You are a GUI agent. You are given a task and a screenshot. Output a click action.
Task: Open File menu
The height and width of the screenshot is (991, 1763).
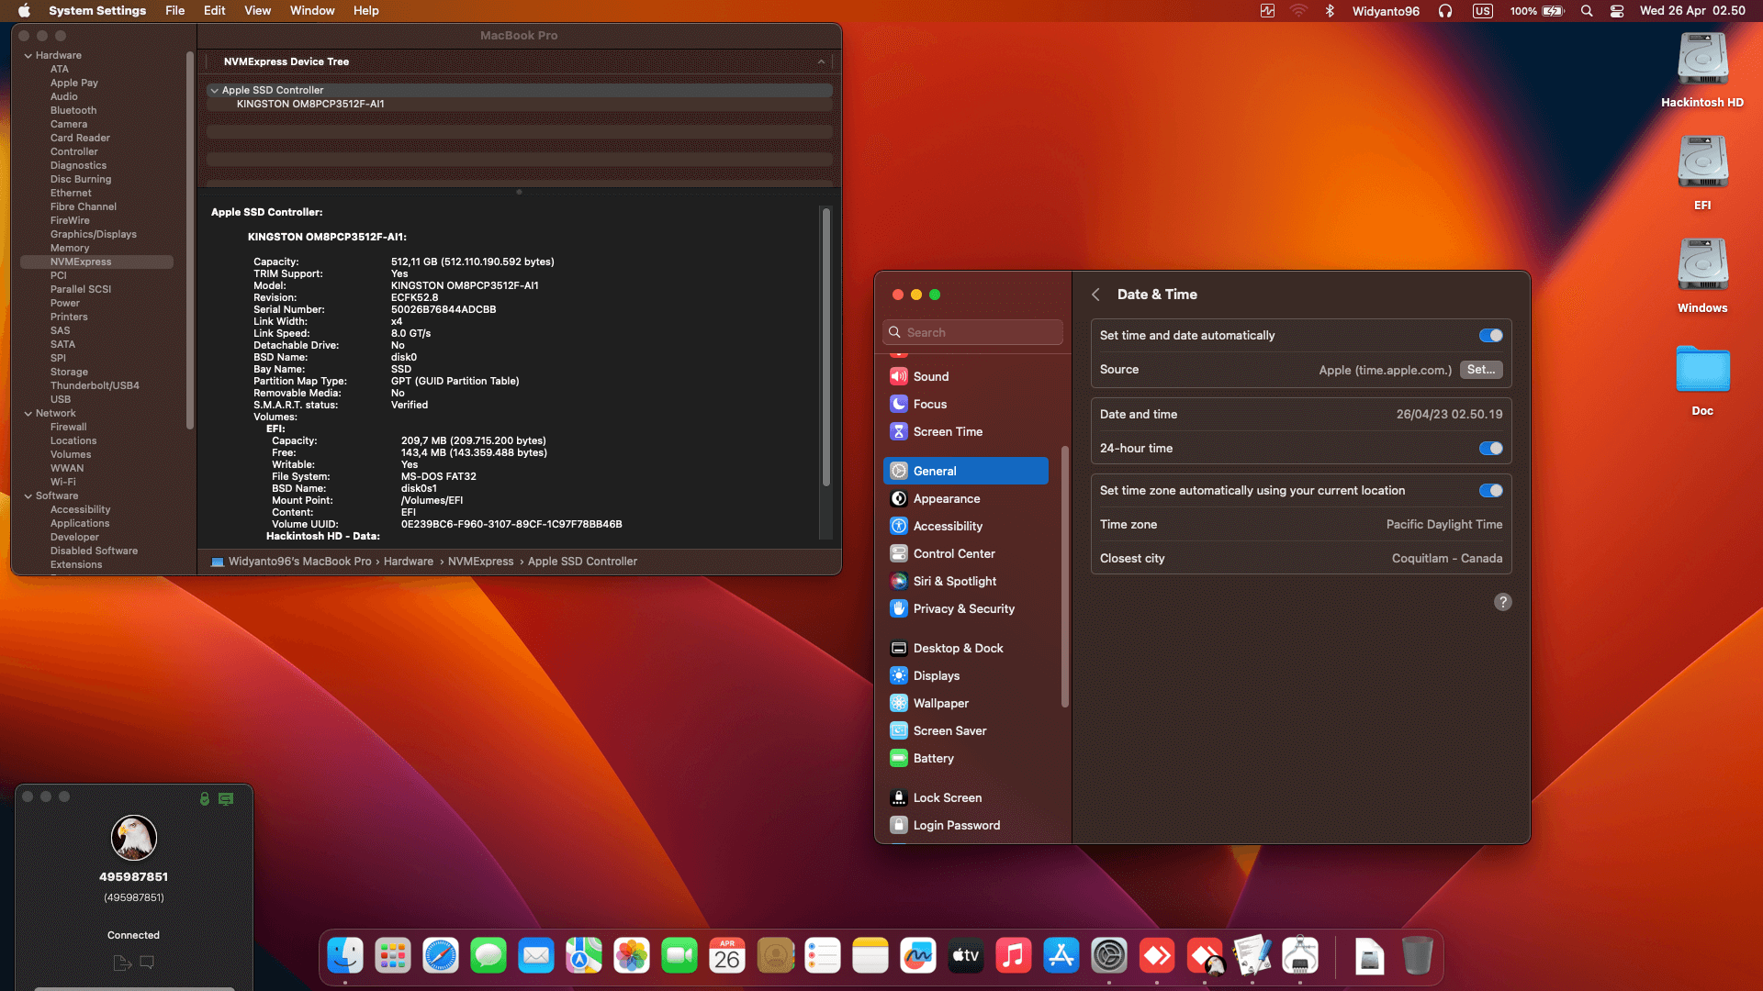point(174,11)
